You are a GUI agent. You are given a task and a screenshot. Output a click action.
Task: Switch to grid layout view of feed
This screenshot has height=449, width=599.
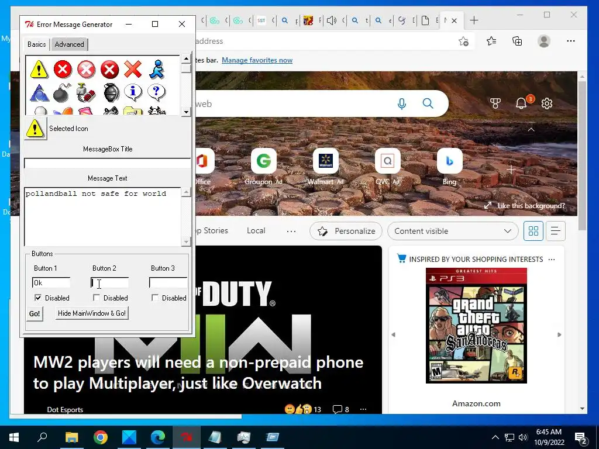point(533,231)
